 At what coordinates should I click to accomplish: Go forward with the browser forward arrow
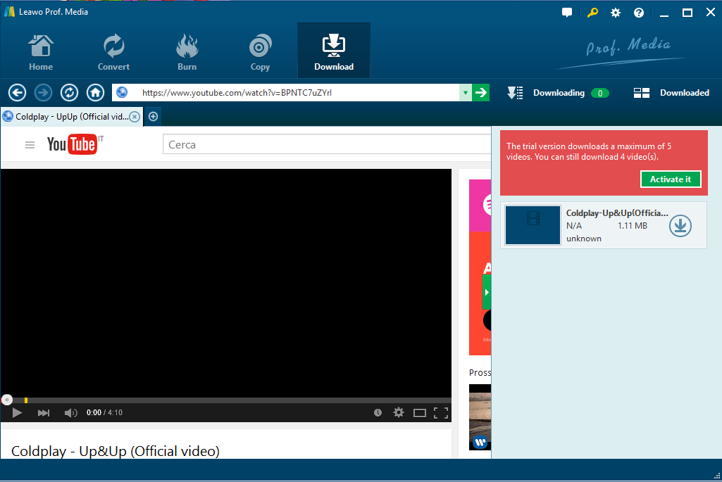[x=43, y=93]
